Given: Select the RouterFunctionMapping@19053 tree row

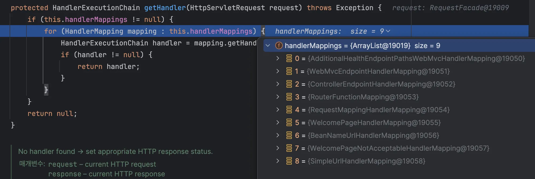Looking at the screenshot, I should click(363, 97).
